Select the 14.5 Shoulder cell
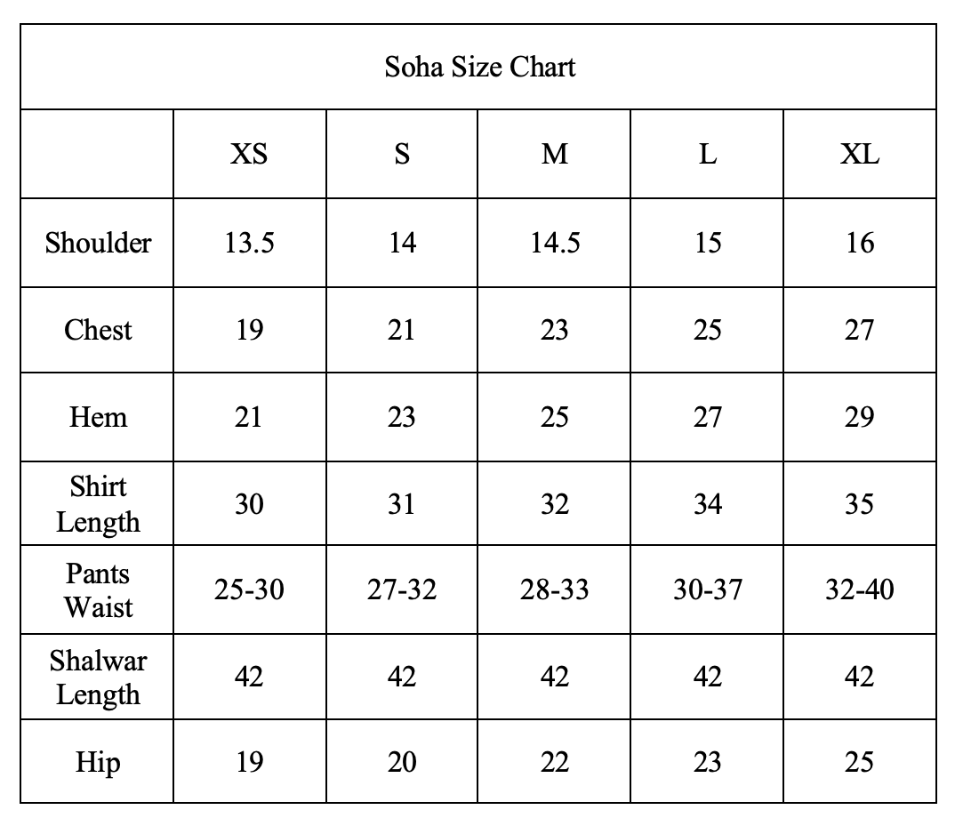This screenshot has height=826, width=963. pos(555,243)
